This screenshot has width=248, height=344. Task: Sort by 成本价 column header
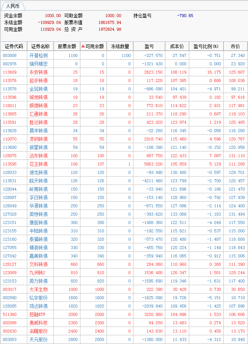(177, 46)
